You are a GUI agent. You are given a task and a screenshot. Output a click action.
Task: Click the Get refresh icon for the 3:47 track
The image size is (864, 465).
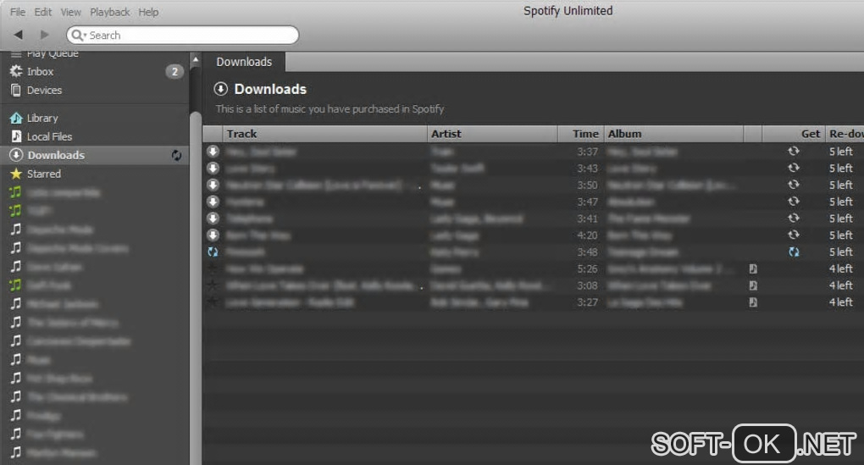(794, 201)
